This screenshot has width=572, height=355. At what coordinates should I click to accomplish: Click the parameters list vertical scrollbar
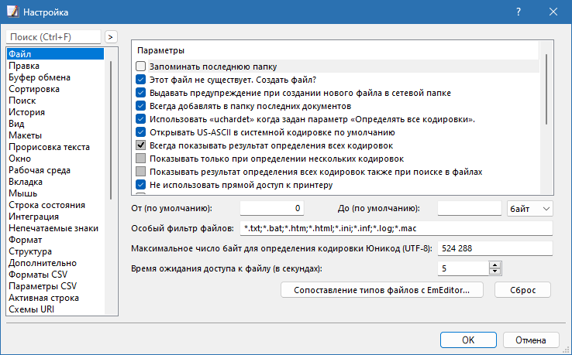(x=546, y=89)
